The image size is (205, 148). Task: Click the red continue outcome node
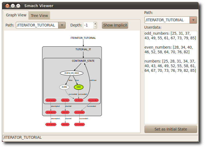click(79, 100)
